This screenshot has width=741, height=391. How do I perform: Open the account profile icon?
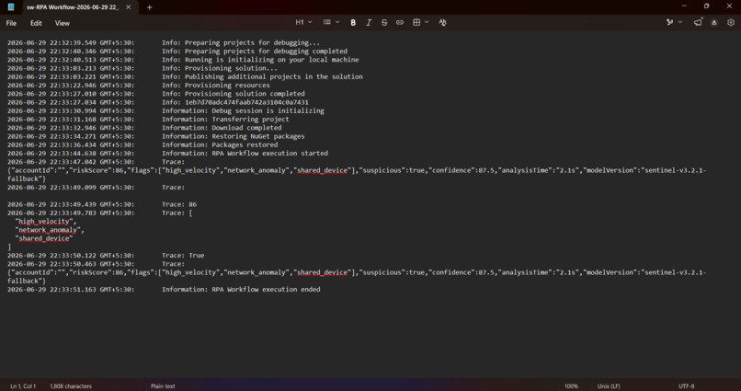point(714,23)
